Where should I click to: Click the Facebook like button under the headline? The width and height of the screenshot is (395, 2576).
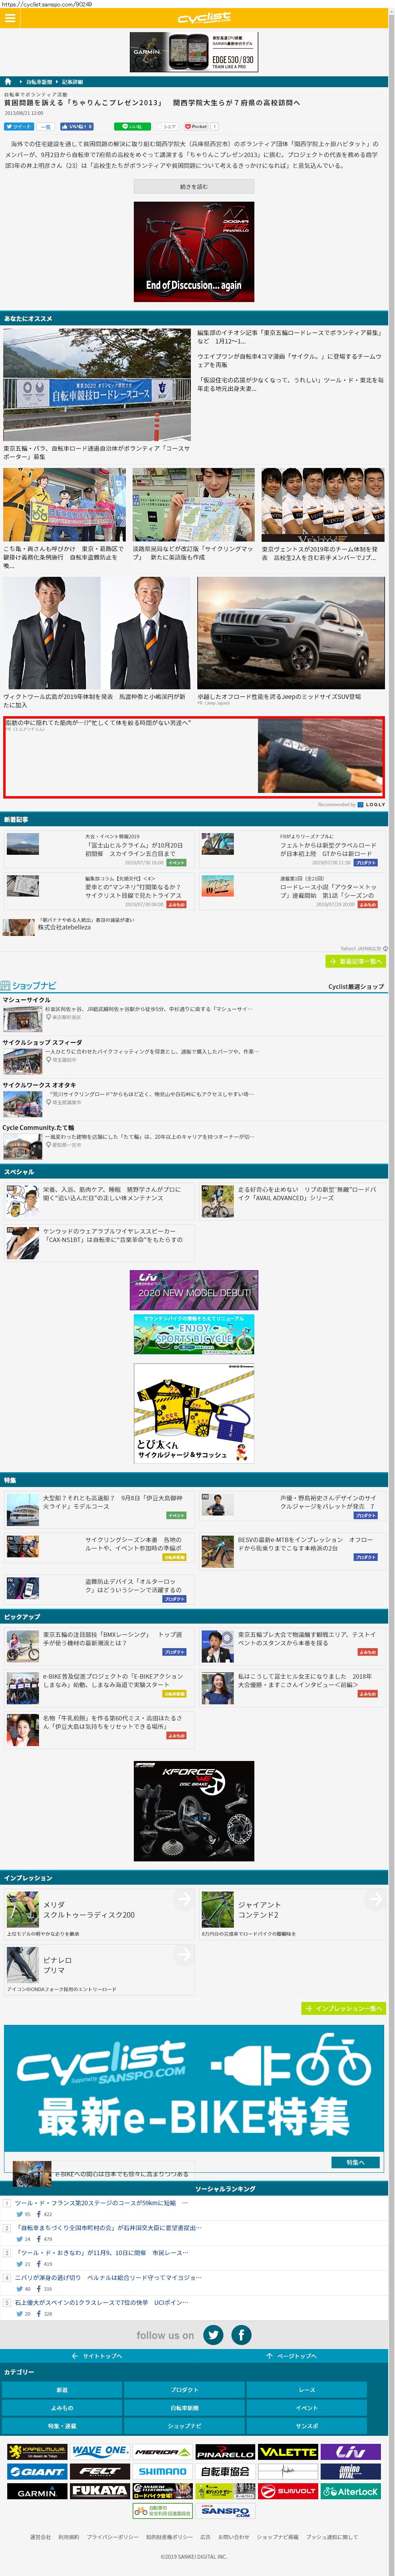77,127
